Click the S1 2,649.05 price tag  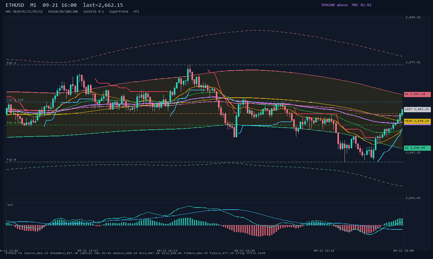pyautogui.click(x=417, y=148)
